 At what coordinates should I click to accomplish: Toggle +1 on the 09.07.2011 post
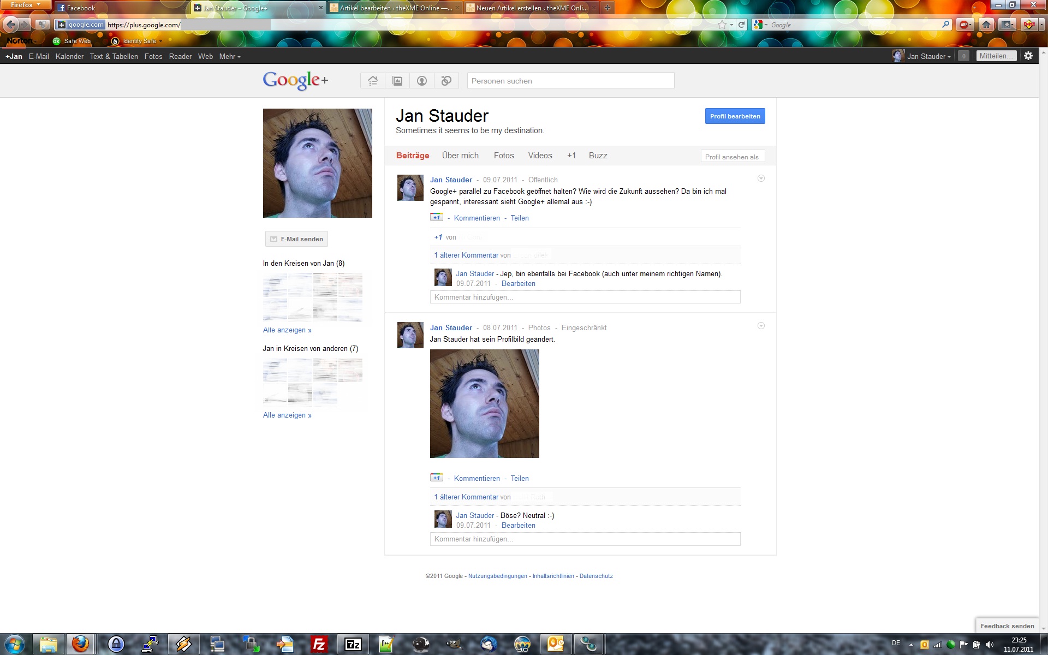(x=436, y=217)
